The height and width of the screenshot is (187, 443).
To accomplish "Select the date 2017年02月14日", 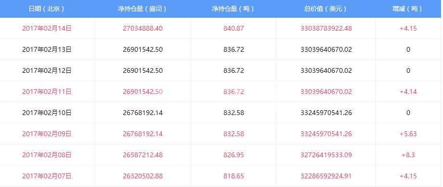I will 47,28.
